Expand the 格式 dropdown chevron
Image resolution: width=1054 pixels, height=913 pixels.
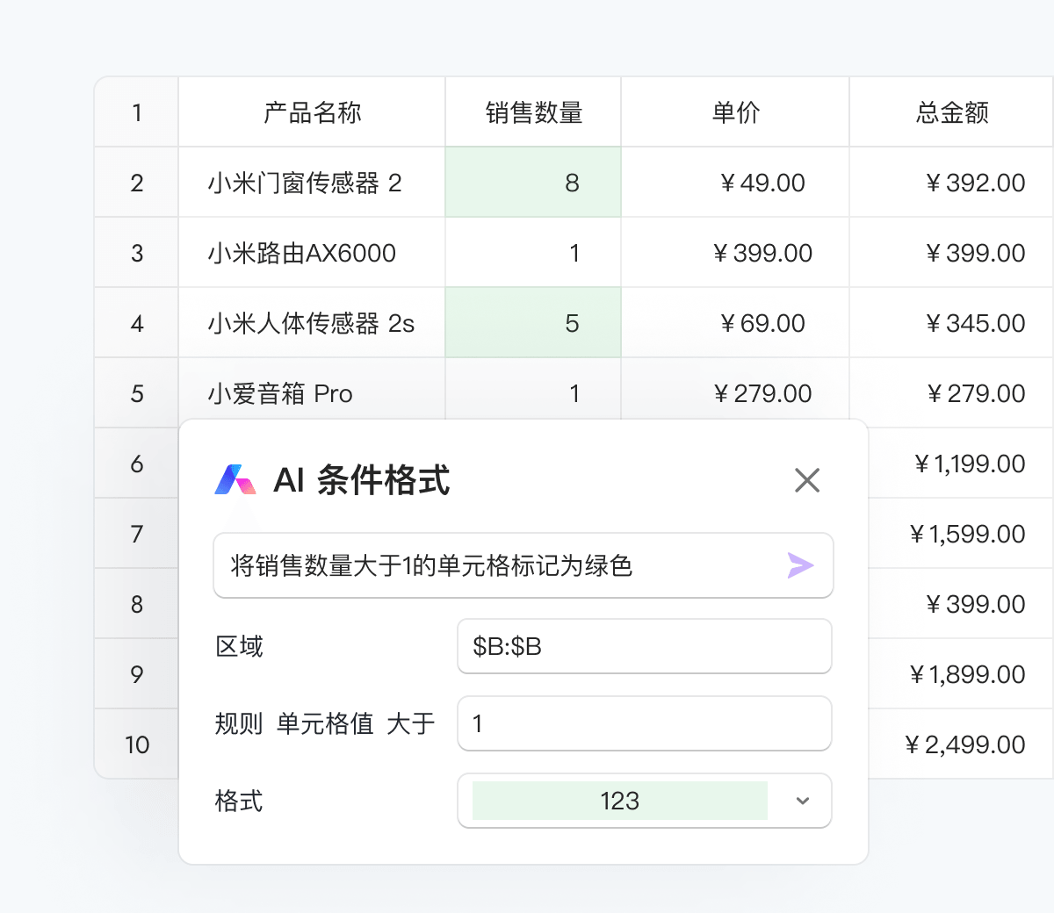[x=802, y=801]
